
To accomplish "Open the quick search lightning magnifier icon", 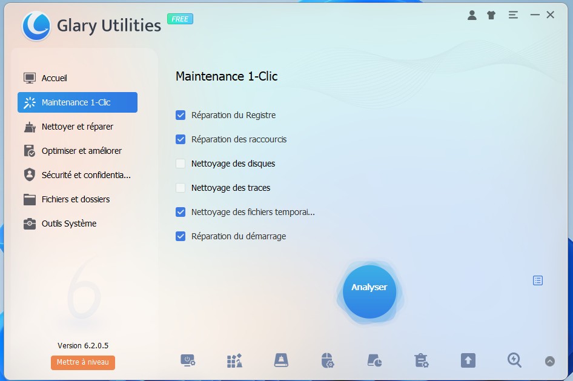I will pyautogui.click(x=514, y=360).
